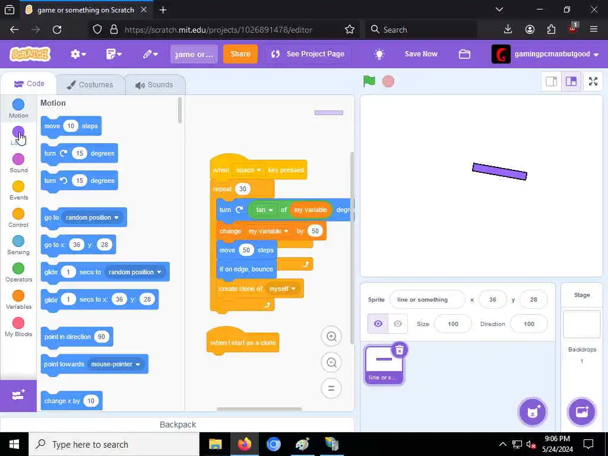Viewport: 608px width, 456px height.
Task: Click the show sprite eye toggle
Action: [x=378, y=324]
